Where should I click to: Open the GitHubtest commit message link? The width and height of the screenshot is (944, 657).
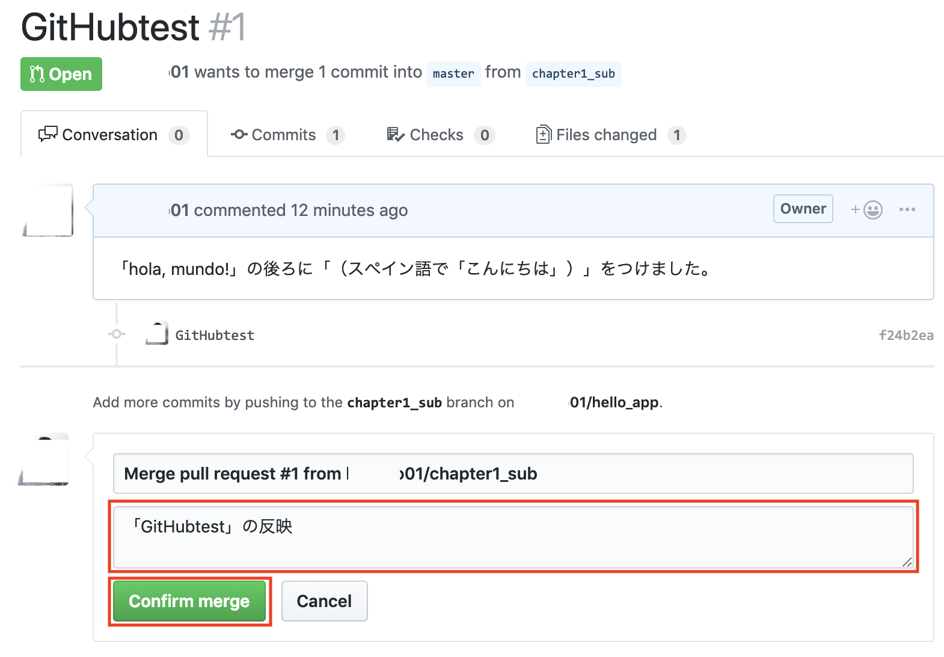coord(215,335)
